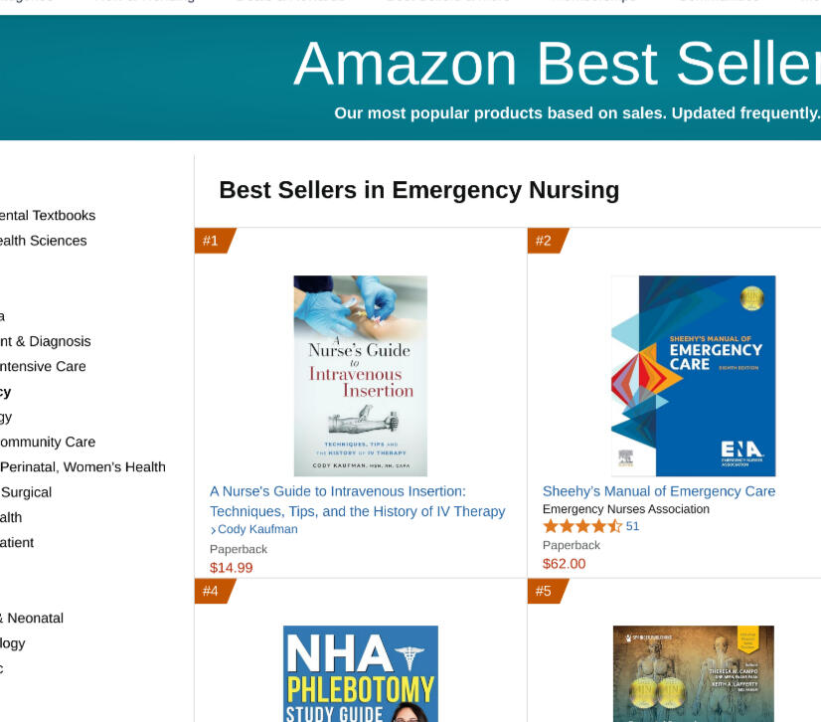Open the #5 ranked book cover image

click(693, 674)
